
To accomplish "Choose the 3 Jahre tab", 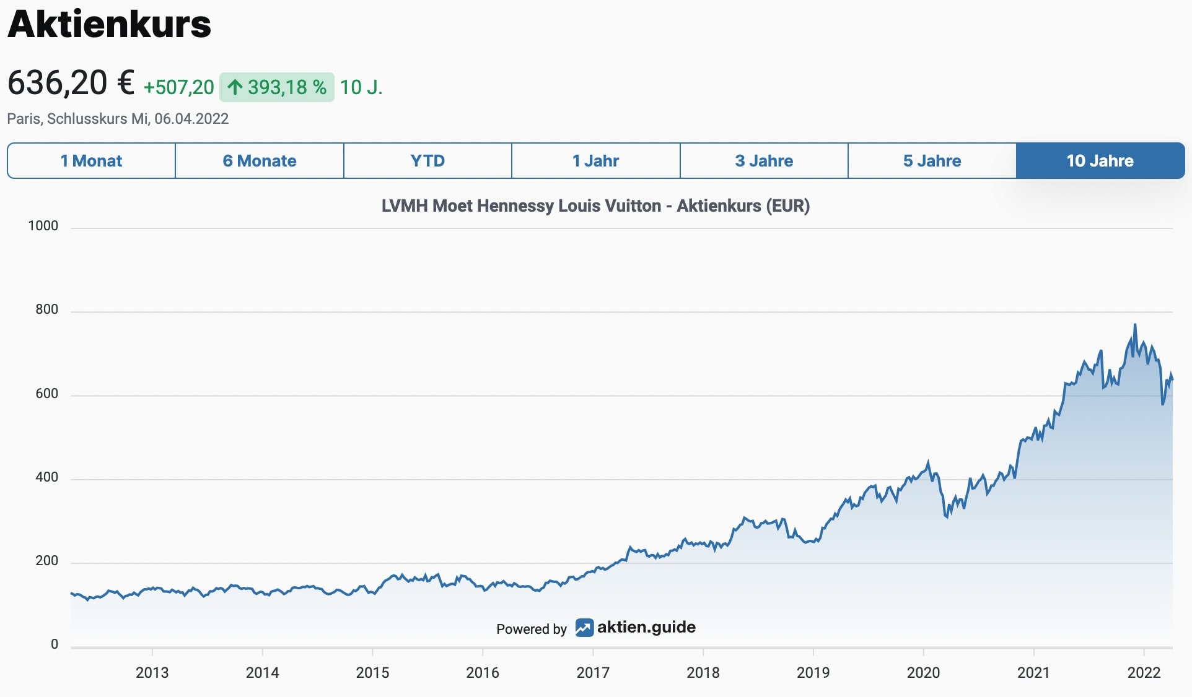I will point(764,161).
